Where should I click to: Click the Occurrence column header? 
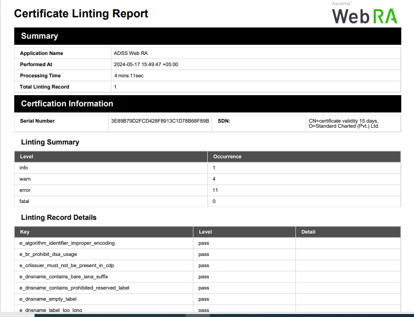(227, 157)
